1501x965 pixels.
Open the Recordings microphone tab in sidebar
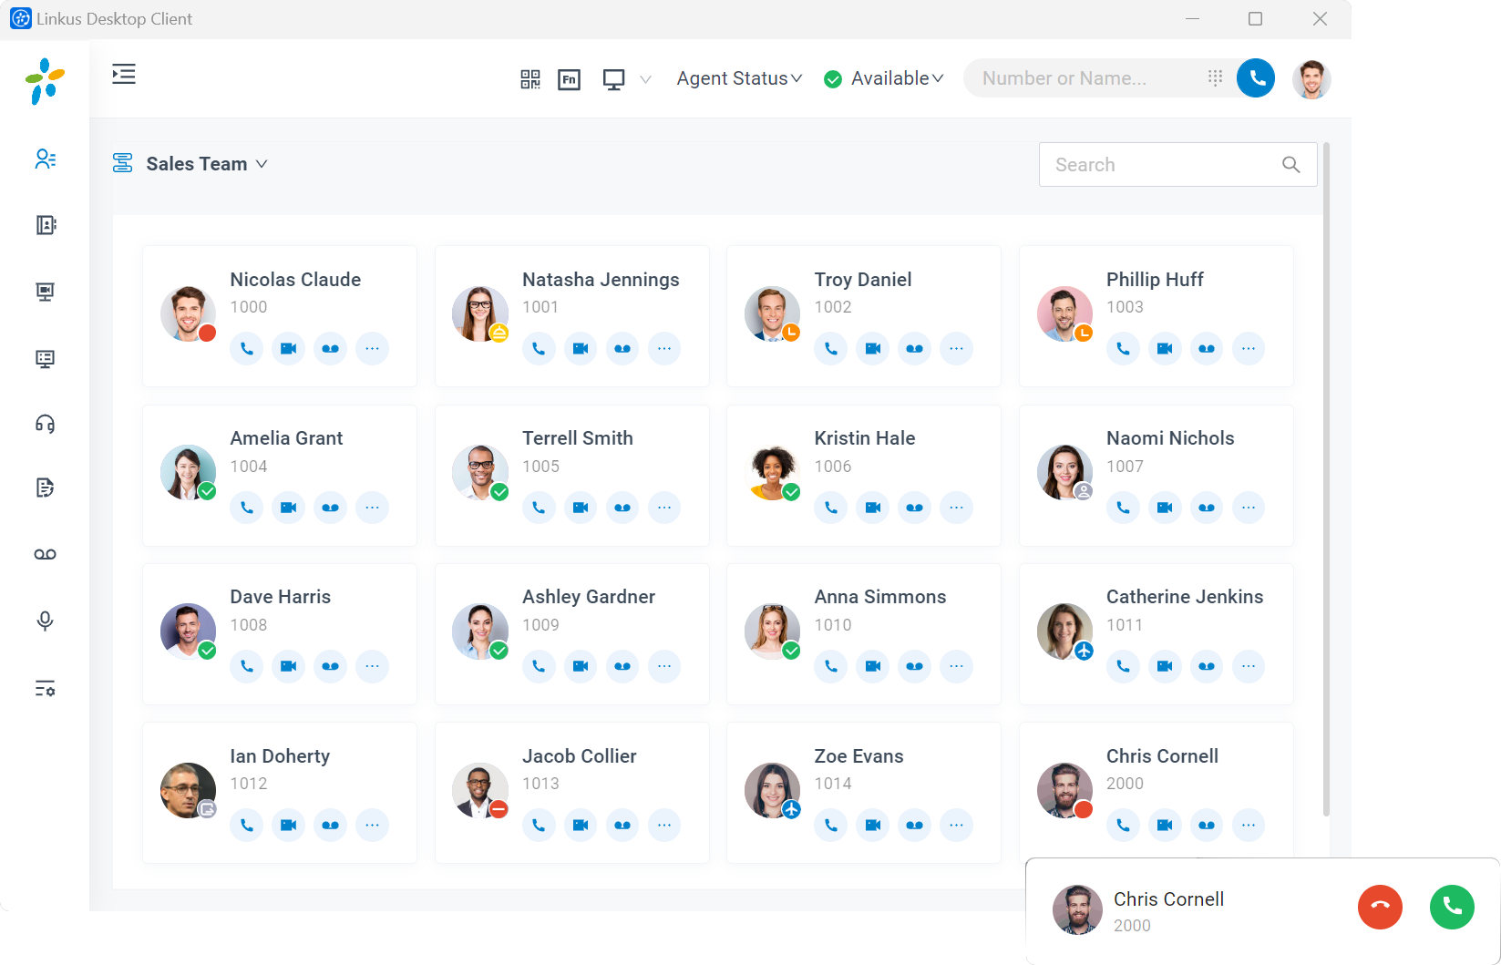pyautogui.click(x=45, y=621)
